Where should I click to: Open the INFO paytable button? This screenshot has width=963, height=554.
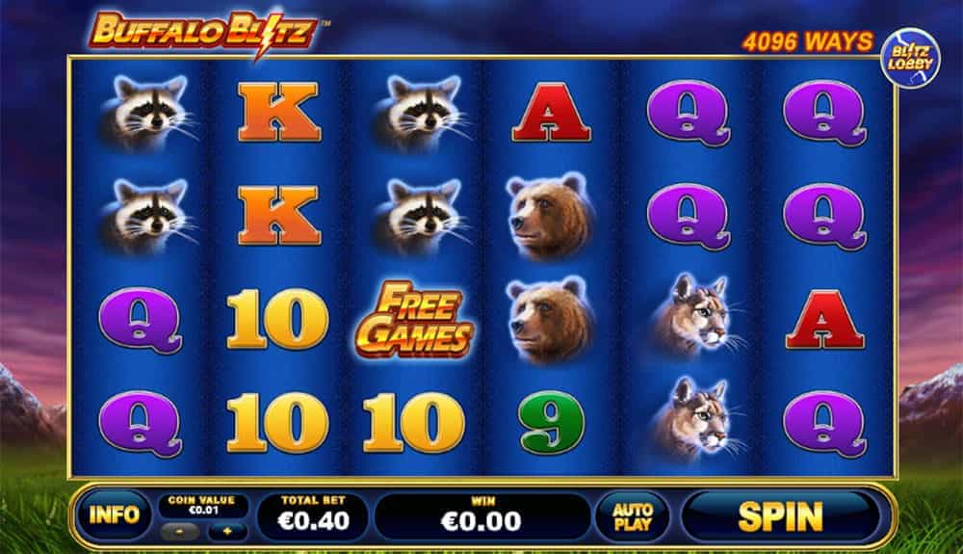(x=114, y=514)
